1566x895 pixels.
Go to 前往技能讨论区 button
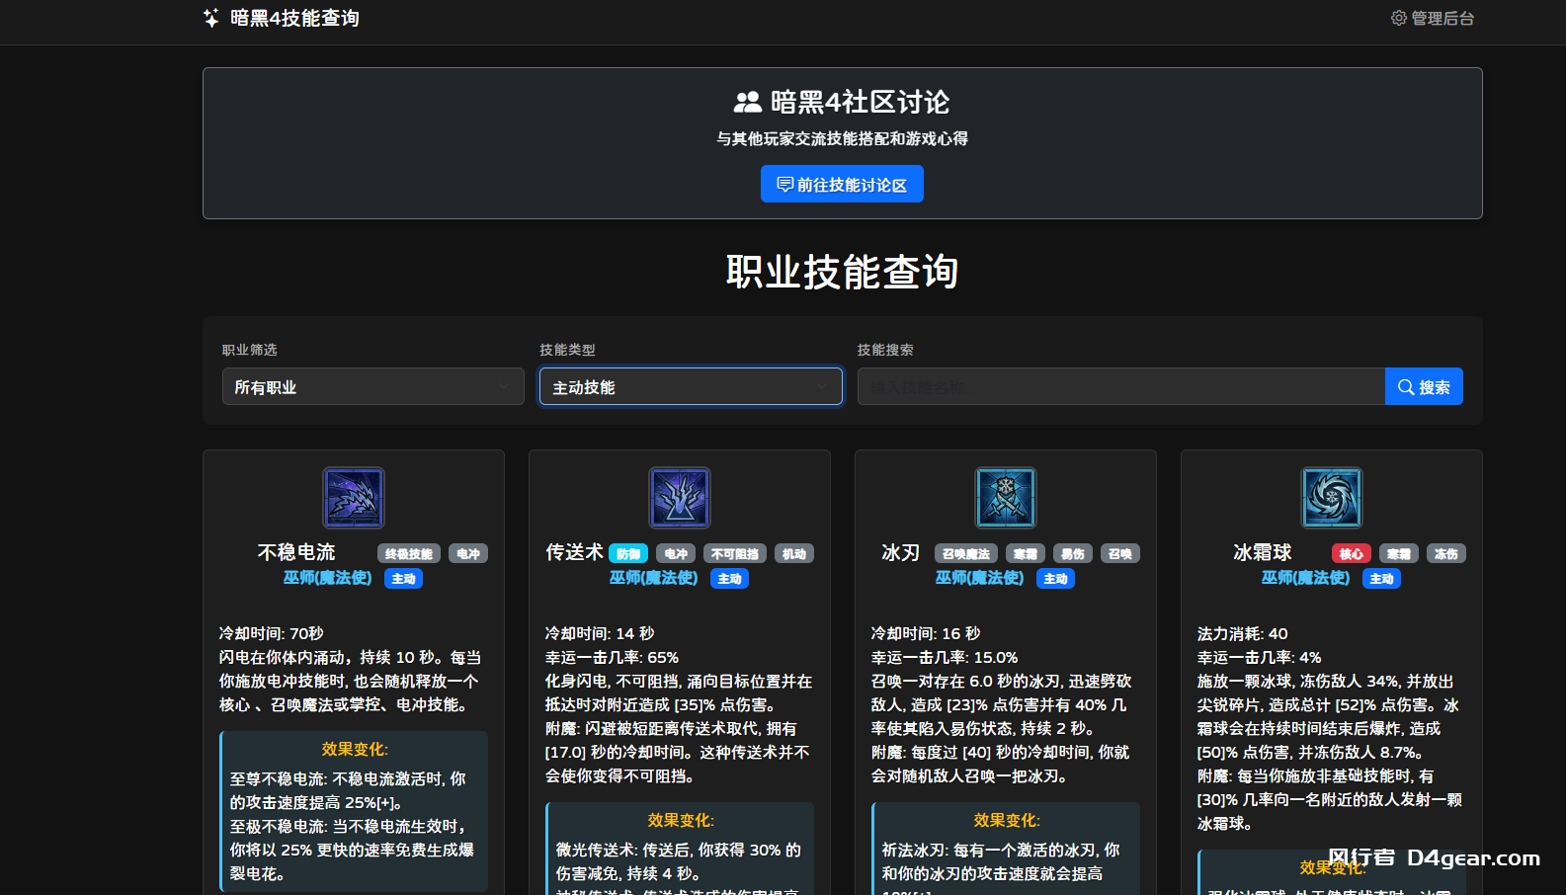coord(842,184)
